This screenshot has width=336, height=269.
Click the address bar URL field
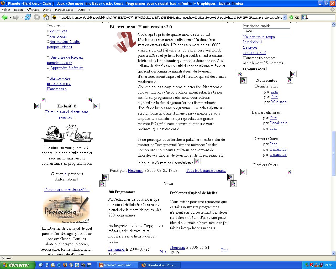point(170,18)
